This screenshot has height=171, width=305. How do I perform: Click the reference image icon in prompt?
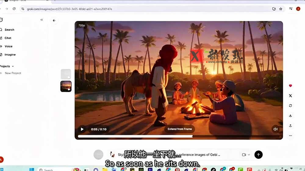(112, 155)
